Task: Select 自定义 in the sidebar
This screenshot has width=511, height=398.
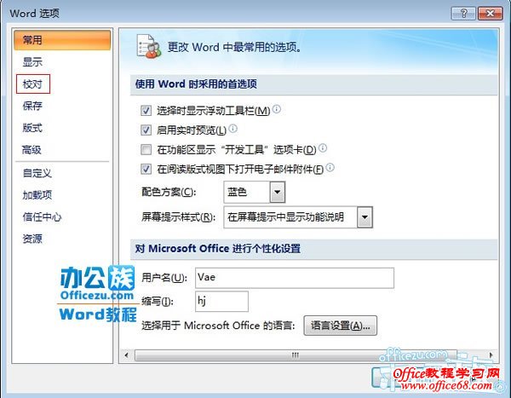Action: click(37, 173)
